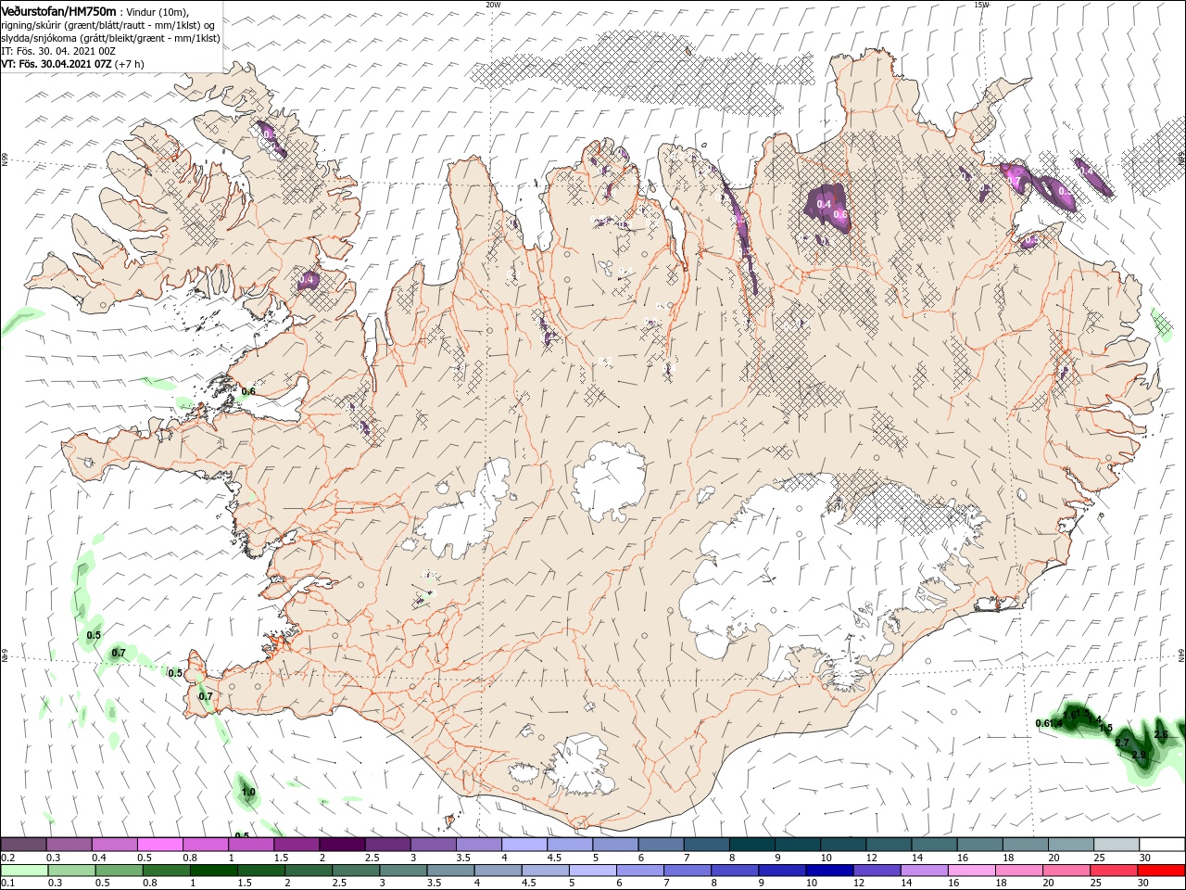1186x890 pixels.
Task: Select the top-row legend swatch labeled 0.4
Action: pyautogui.click(x=115, y=845)
